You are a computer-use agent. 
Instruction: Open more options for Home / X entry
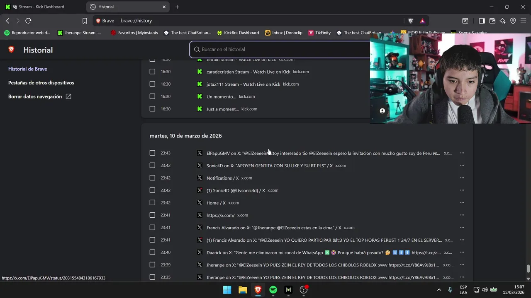pyautogui.click(x=462, y=203)
